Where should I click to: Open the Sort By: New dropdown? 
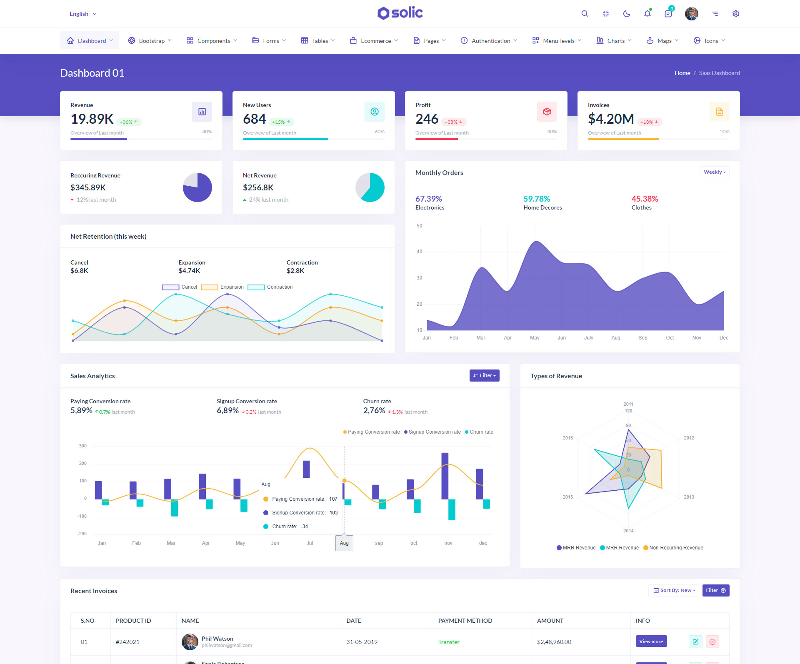coord(674,590)
